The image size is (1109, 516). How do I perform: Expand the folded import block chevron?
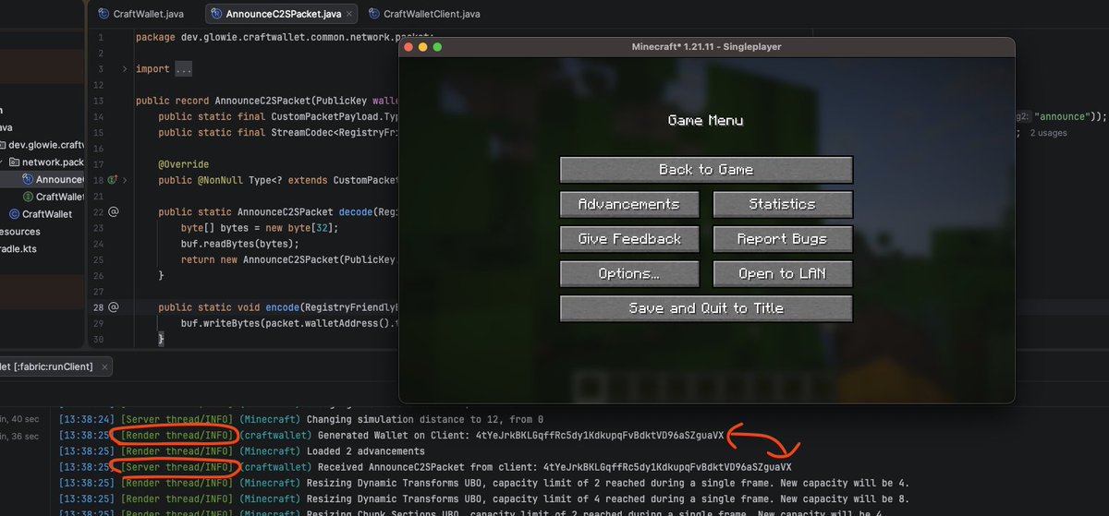(126, 69)
